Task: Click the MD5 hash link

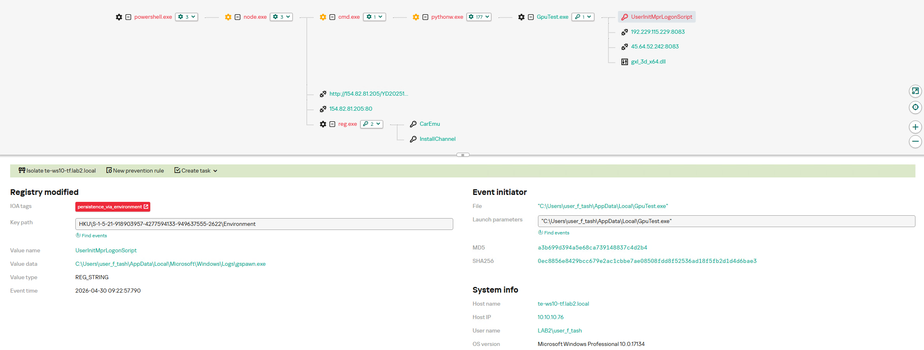Action: [x=592, y=247]
